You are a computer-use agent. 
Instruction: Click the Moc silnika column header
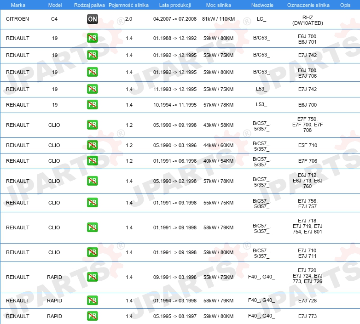click(219, 5)
